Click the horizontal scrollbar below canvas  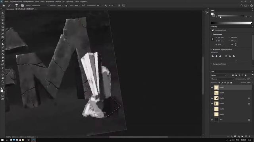(x=139, y=137)
